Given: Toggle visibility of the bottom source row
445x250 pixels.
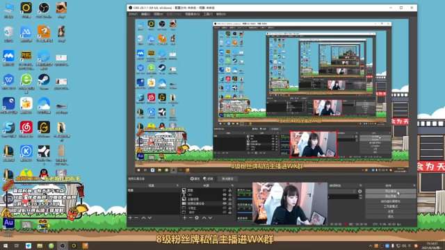Looking at the screenshot, I should [225, 212].
